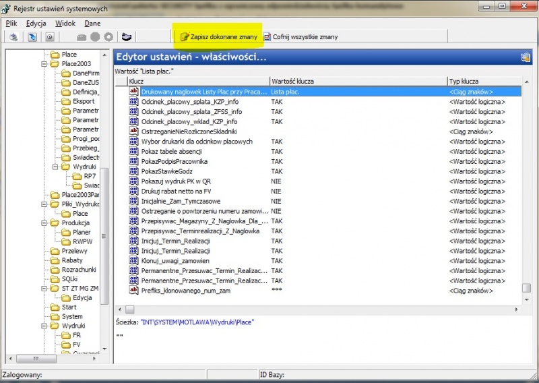Click the settings list scroll-down arrow
Viewport: 539px width, 383px height.
coord(527,300)
